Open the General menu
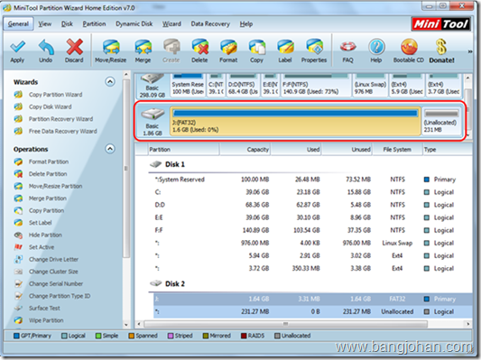The height and width of the screenshot is (360, 481). [18, 24]
